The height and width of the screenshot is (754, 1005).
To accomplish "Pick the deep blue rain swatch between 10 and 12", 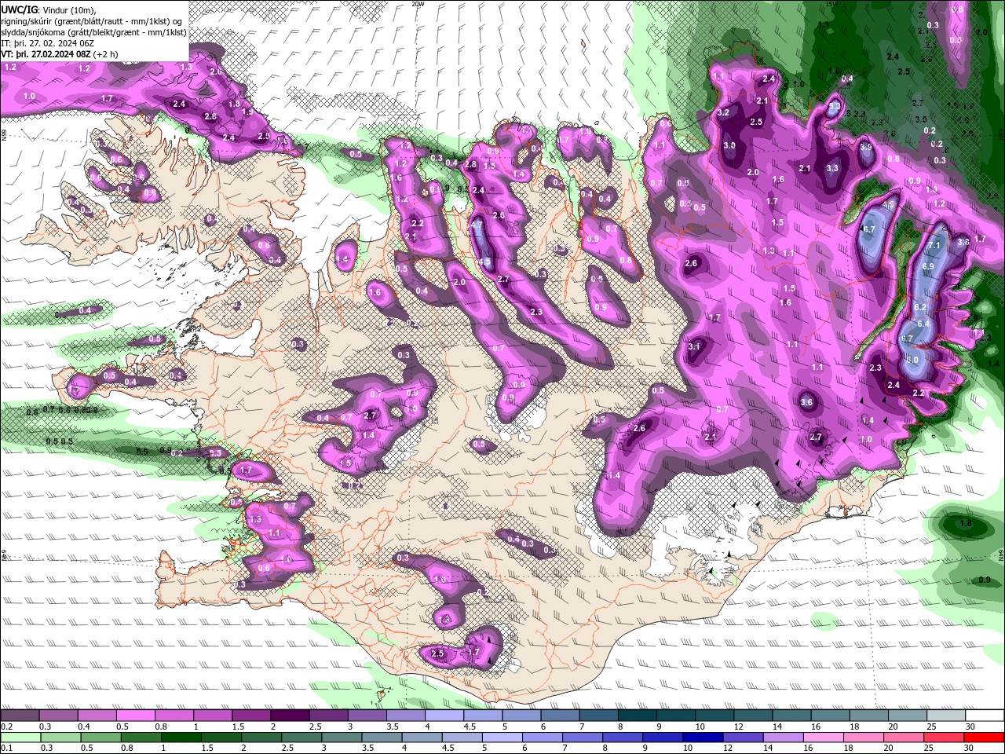I will [x=703, y=738].
